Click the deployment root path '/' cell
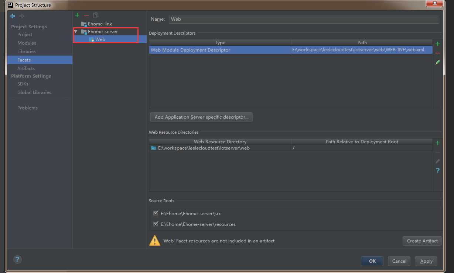454x273 pixels. [362, 148]
